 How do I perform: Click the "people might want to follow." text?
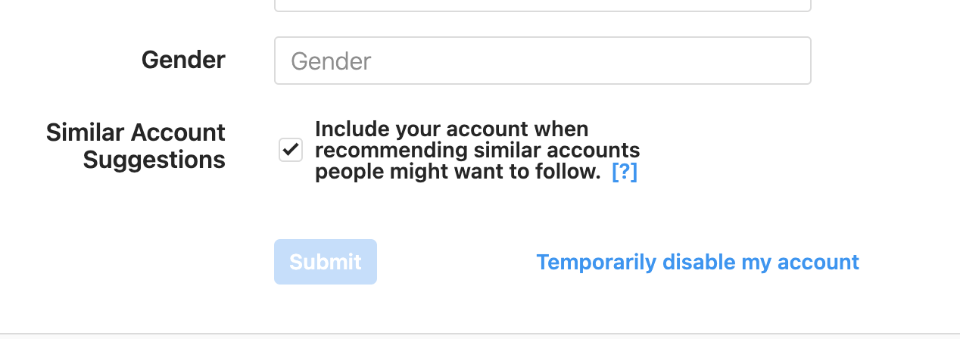click(x=457, y=172)
